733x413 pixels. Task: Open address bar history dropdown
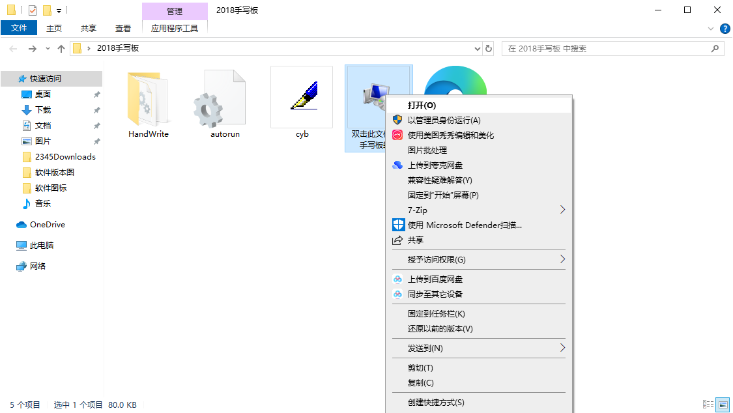tap(477, 49)
